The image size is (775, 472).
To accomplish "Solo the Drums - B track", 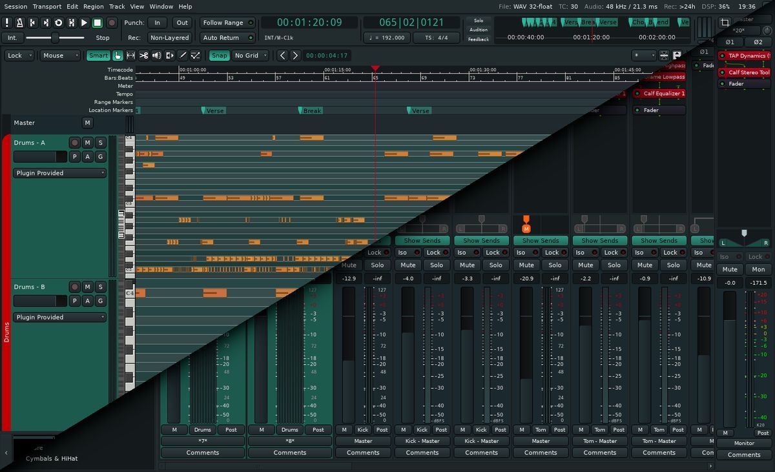I will (101, 287).
